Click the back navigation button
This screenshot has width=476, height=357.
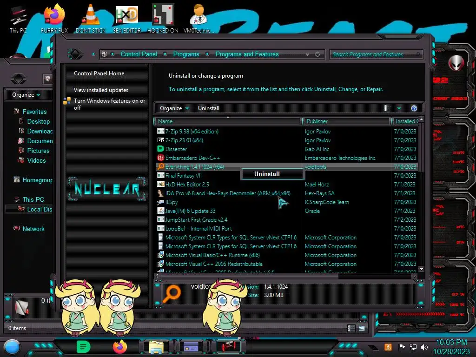coord(75,54)
